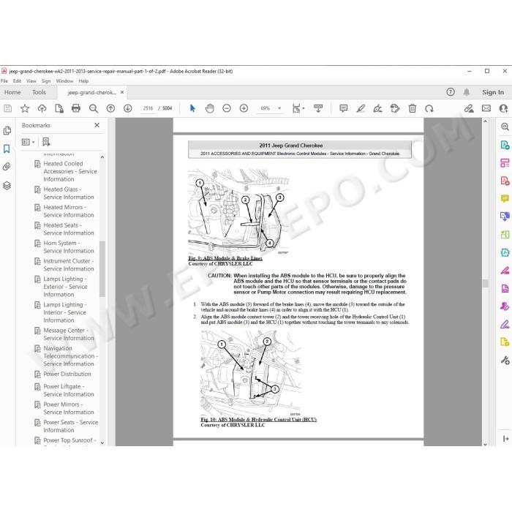Open the Power Distribution bookmark
This screenshot has height=512, width=512.
(x=67, y=374)
